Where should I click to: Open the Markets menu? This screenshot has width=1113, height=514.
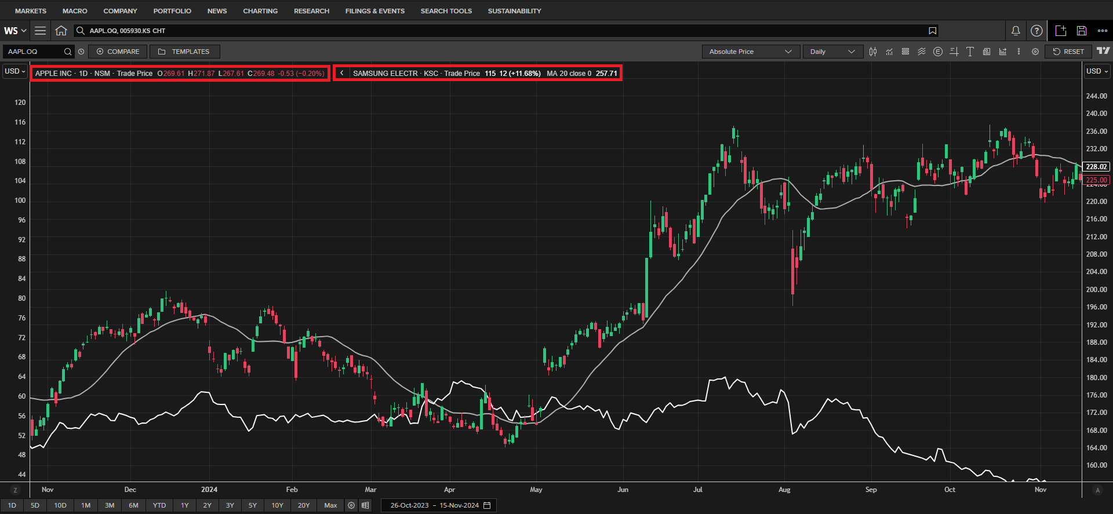(31, 11)
